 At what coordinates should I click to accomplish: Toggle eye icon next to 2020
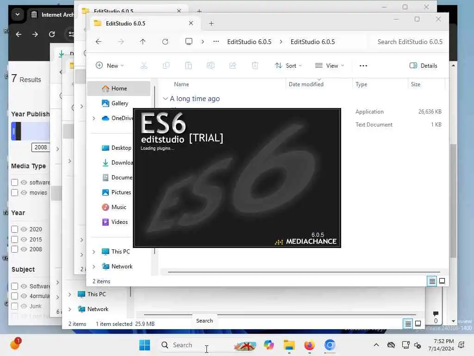24,229
